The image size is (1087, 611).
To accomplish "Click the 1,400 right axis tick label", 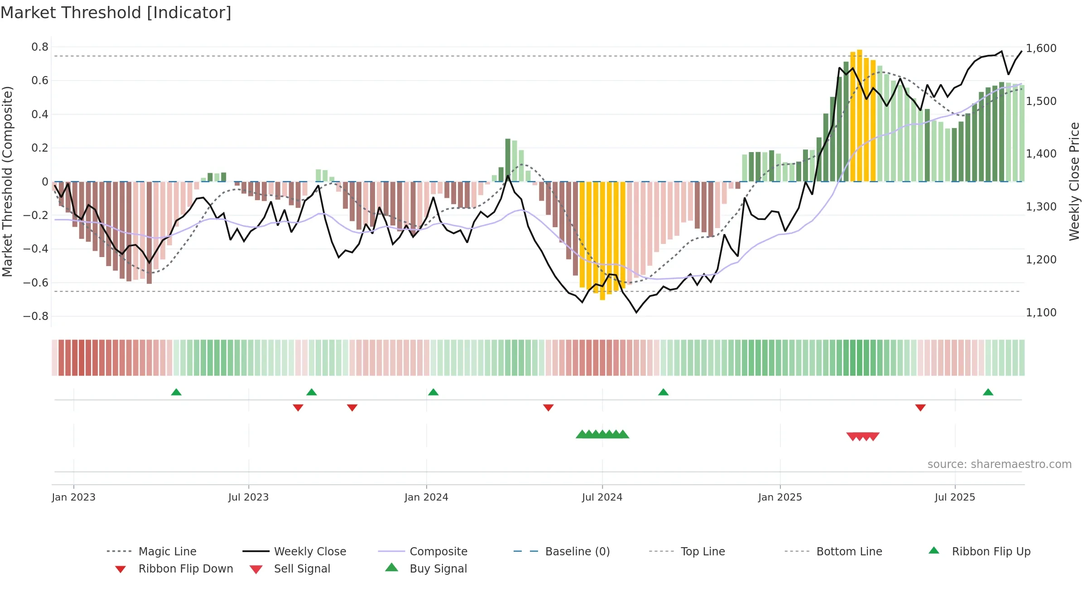I will point(1041,153).
